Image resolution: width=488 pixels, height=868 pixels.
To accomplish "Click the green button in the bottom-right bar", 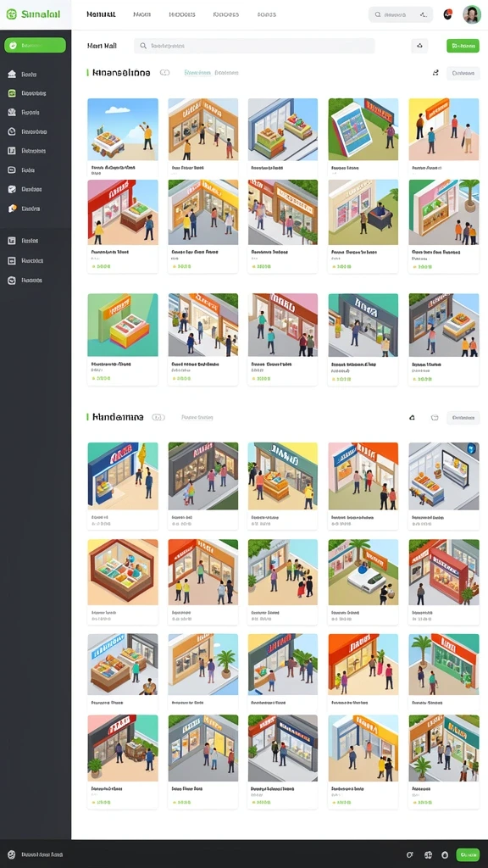I will click(x=468, y=854).
